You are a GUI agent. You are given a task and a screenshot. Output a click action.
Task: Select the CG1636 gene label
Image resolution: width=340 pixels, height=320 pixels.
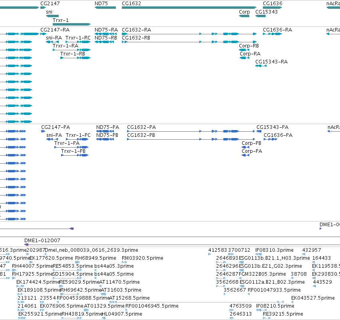[272, 4]
